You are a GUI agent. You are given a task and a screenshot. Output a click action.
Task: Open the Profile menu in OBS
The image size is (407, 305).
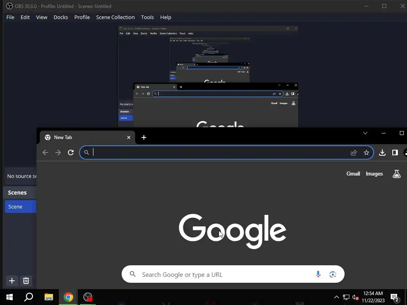[x=82, y=17]
